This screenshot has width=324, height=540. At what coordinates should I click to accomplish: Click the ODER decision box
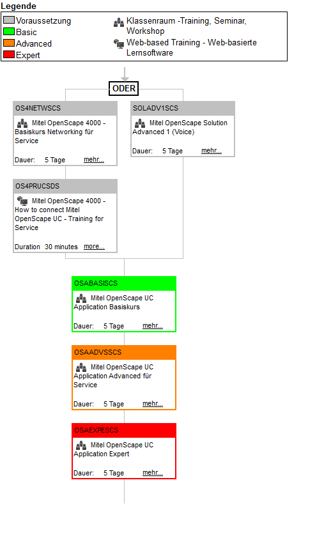[x=124, y=88]
